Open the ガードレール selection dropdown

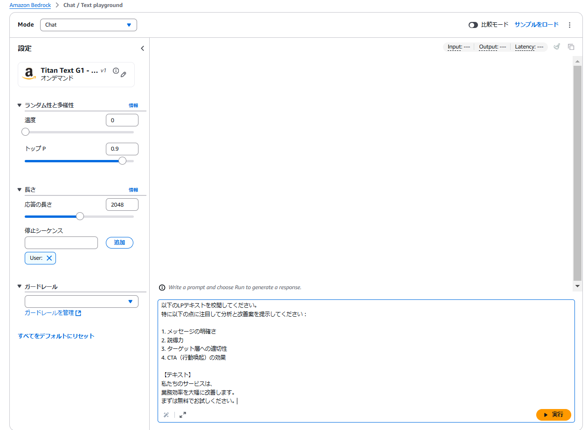[81, 301]
